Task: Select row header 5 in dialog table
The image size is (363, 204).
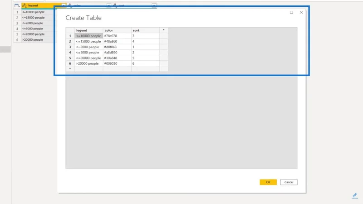Action: pyautogui.click(x=70, y=58)
